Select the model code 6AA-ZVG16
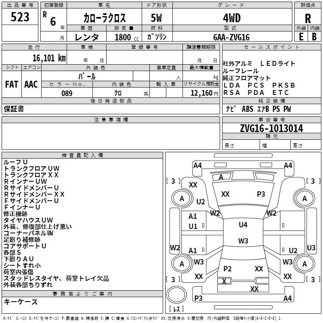 (231, 37)
